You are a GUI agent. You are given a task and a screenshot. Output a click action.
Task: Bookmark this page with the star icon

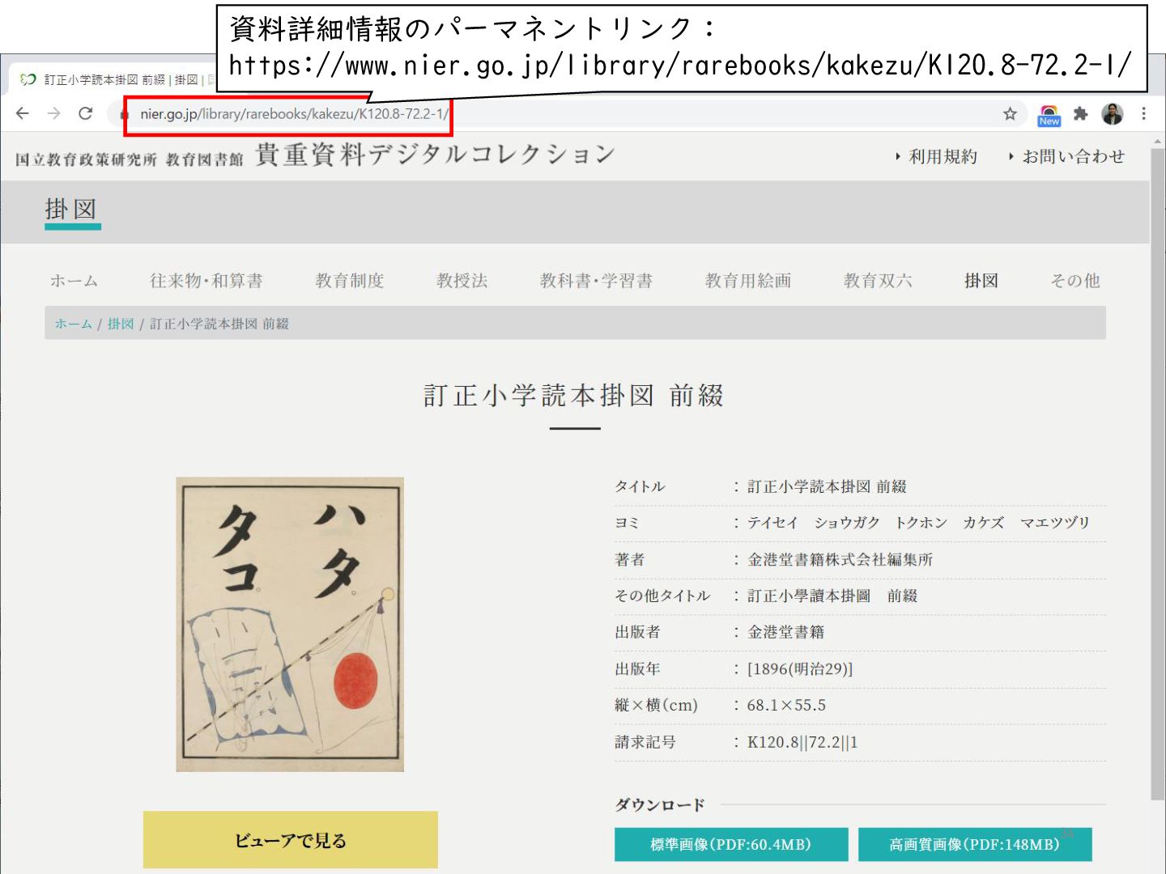1010,113
